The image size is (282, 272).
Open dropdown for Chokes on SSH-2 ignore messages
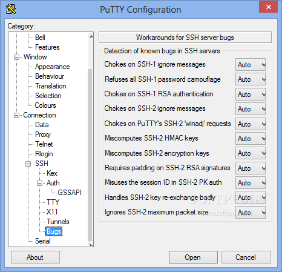251,109
